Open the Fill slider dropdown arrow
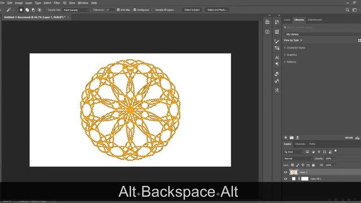 coord(334,165)
